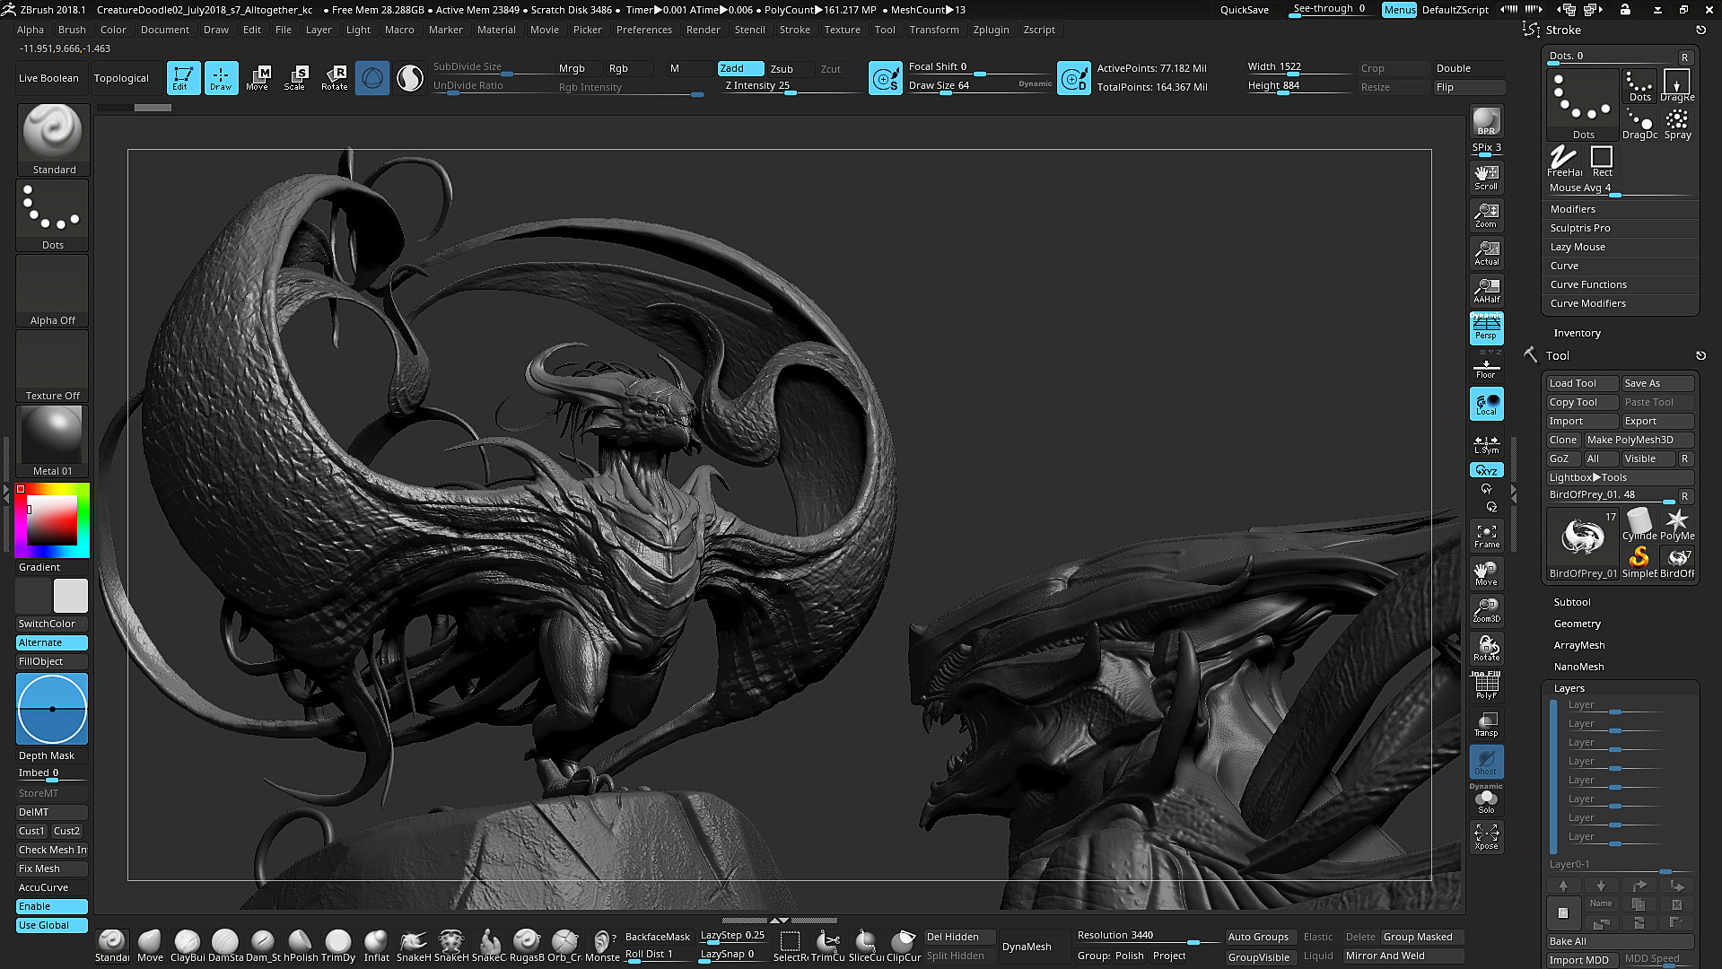Click Mirror And Weld button
The height and width of the screenshot is (969, 1722).
(x=1404, y=956)
